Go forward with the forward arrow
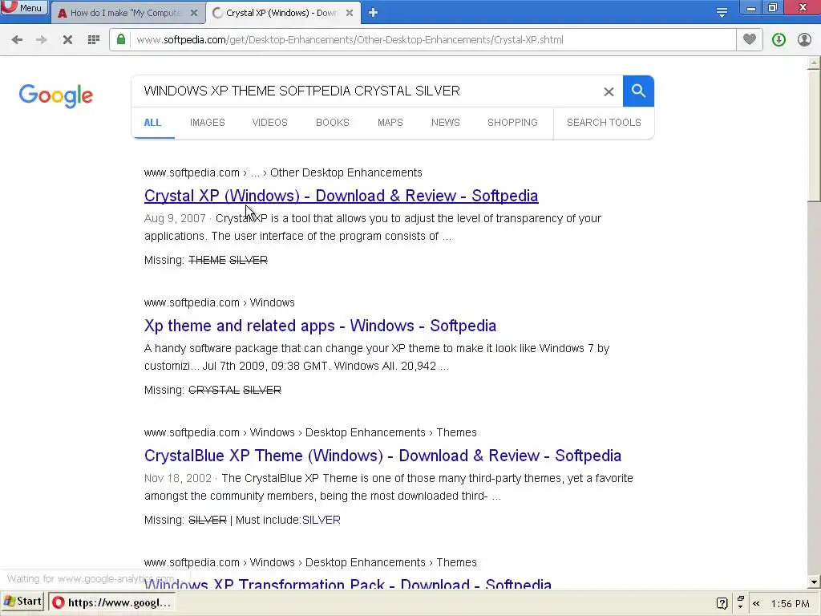Screen dimensions: 821x616 pos(42,40)
